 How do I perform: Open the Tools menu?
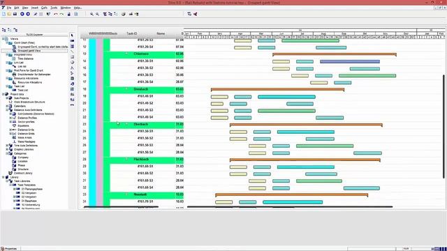pos(54,8)
